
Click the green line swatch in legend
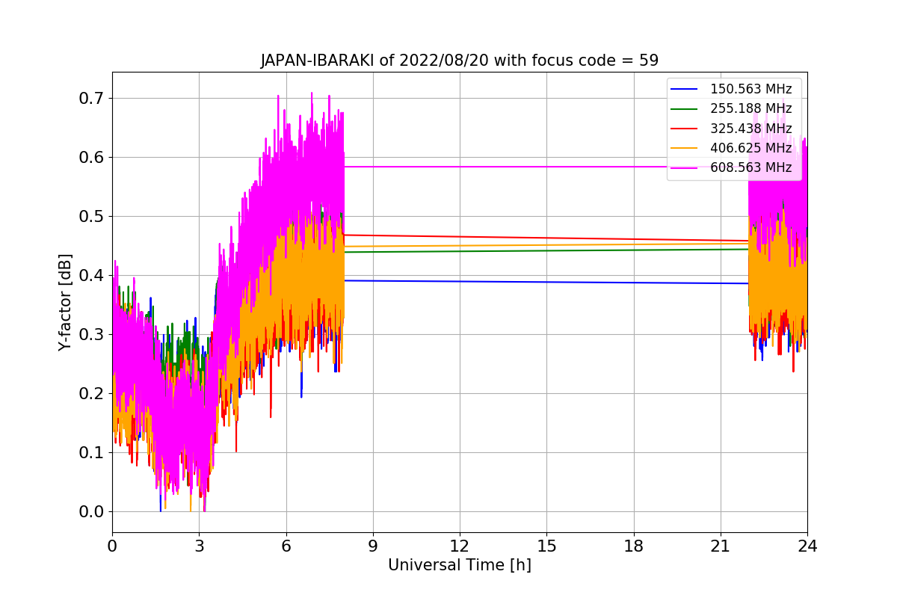[x=684, y=109]
